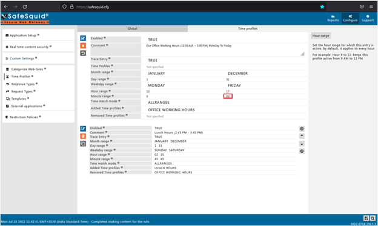The width and height of the screenshot is (378, 226).
Task: Open the browser hamburger menu
Action: click(371, 7)
